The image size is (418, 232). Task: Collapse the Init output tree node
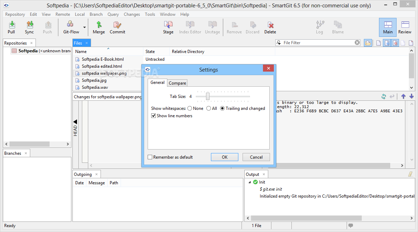pos(250,182)
